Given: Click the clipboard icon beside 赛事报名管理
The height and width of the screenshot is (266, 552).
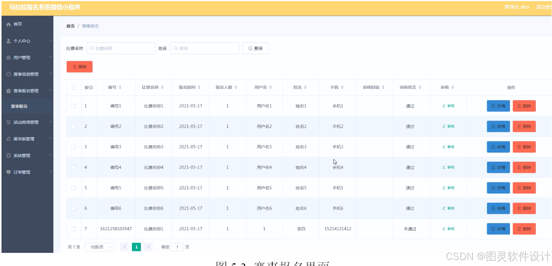Looking at the screenshot, I should click(x=9, y=91).
